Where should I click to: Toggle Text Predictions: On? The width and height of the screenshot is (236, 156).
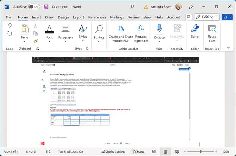(x=70, y=151)
